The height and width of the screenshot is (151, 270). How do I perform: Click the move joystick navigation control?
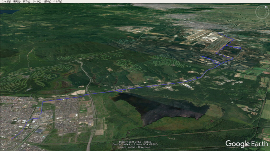[262, 24]
